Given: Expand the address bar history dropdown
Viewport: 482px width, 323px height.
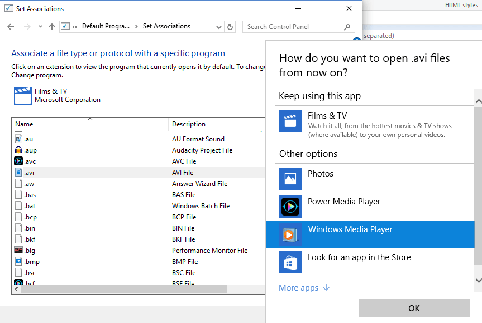Looking at the screenshot, I should click(219, 27).
